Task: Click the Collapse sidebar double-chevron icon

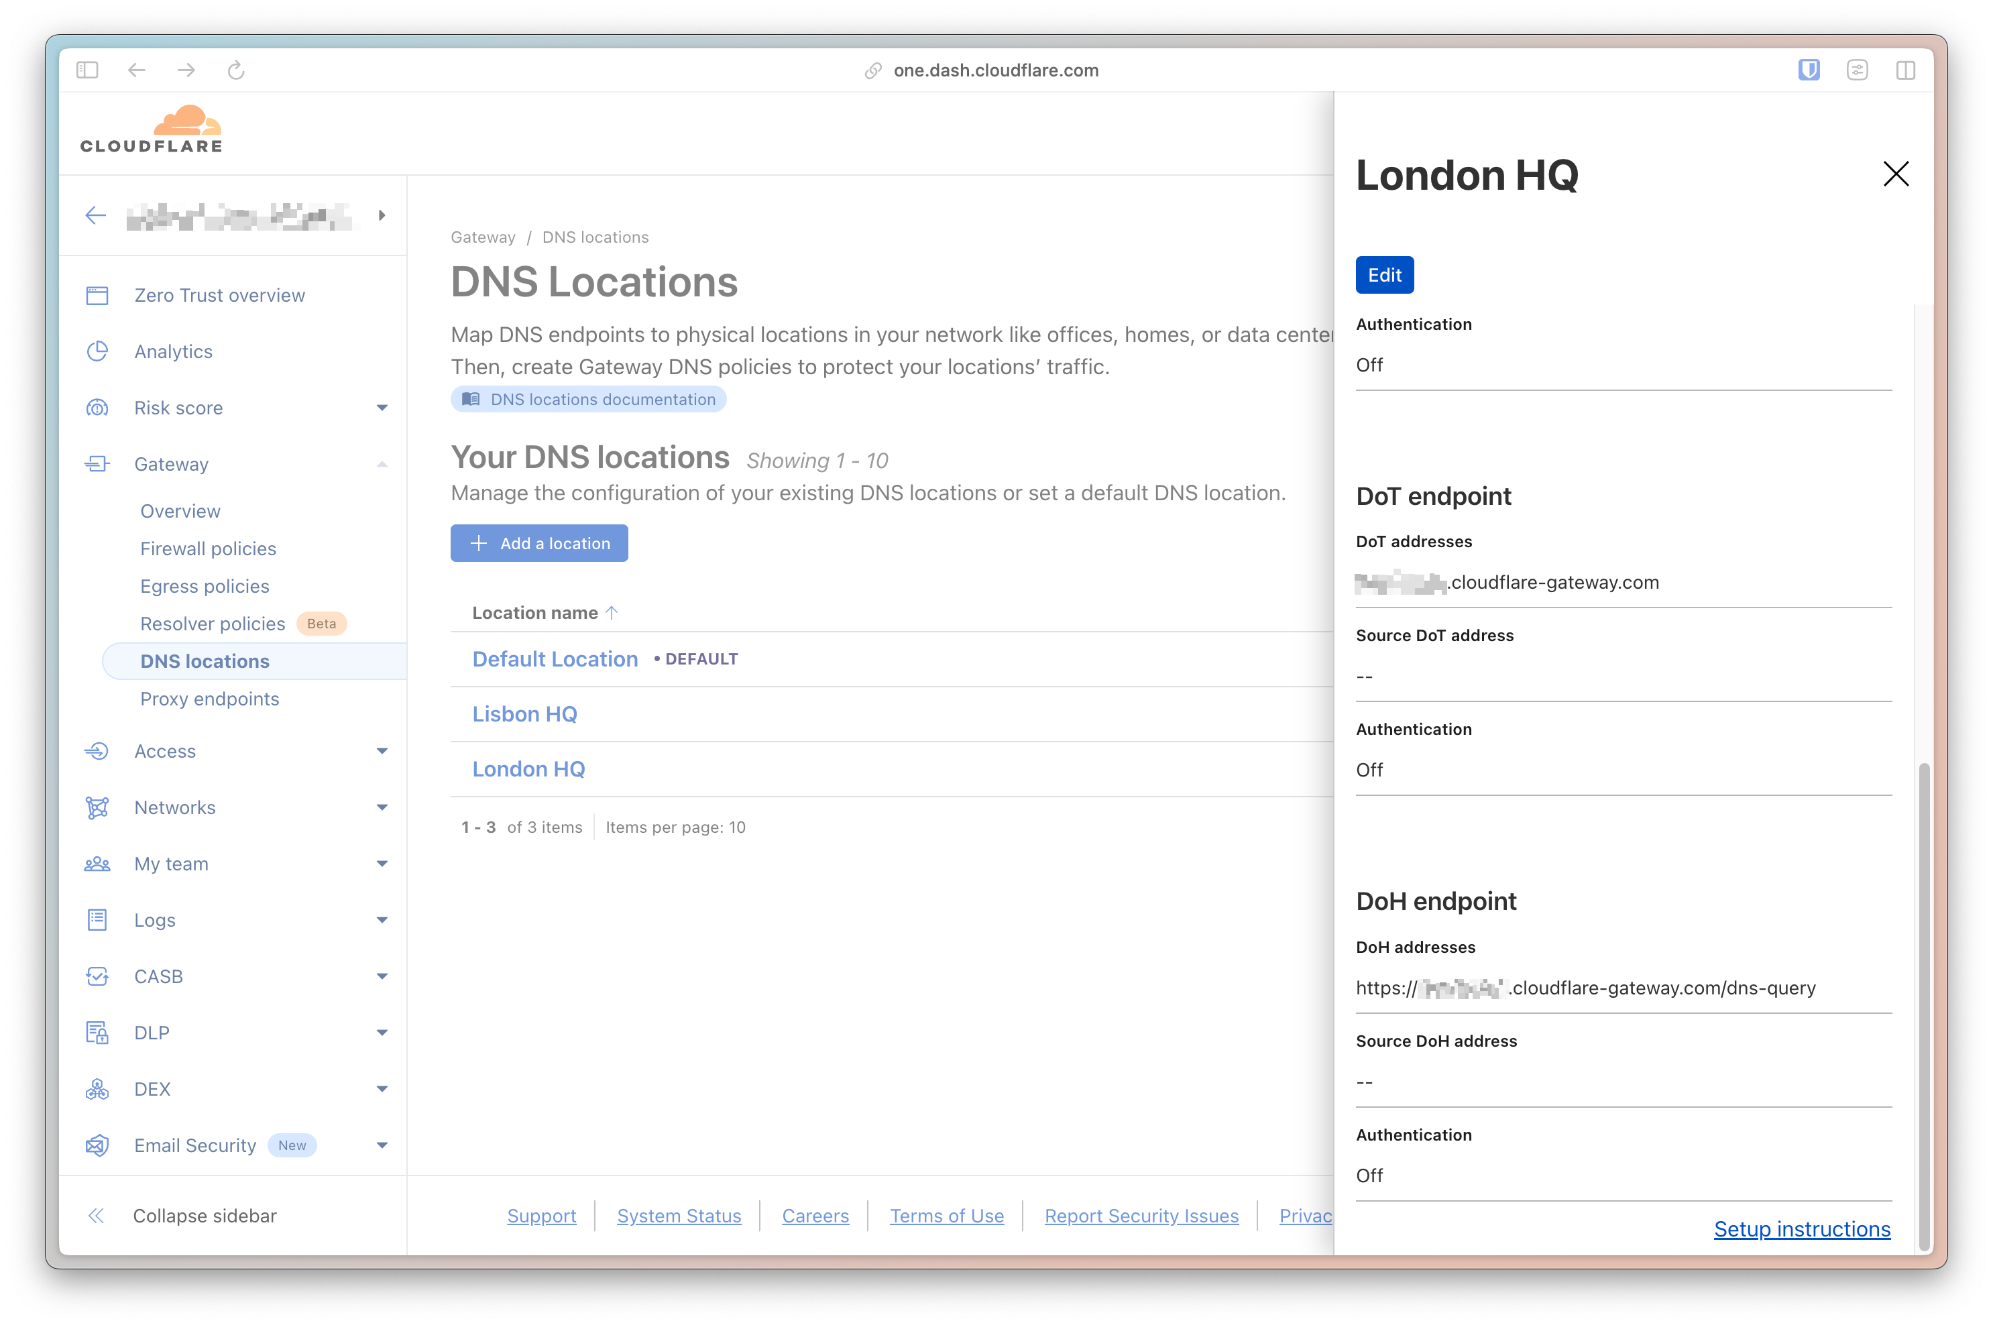Action: point(97,1216)
